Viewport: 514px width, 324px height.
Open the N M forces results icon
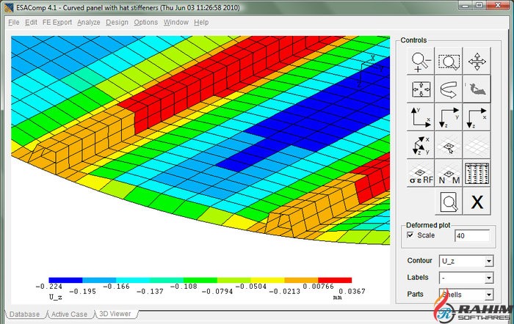[449, 173]
